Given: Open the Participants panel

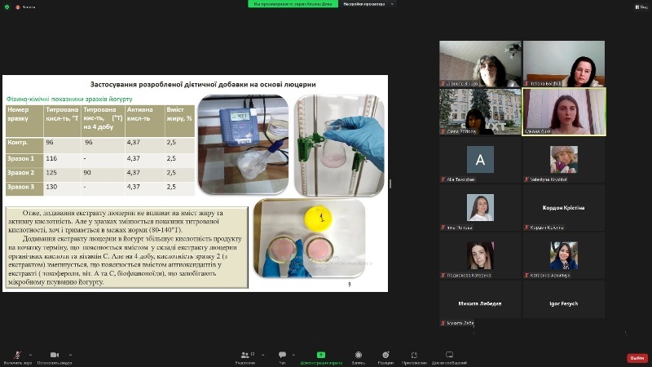Looking at the screenshot, I should point(245,356).
